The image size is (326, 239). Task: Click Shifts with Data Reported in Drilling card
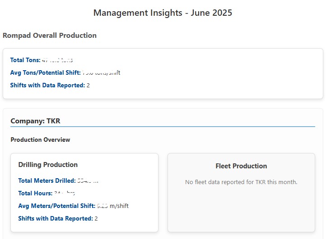[55, 218]
